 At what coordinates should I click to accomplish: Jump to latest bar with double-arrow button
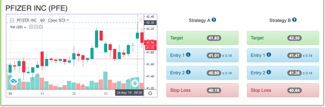(x=135, y=83)
